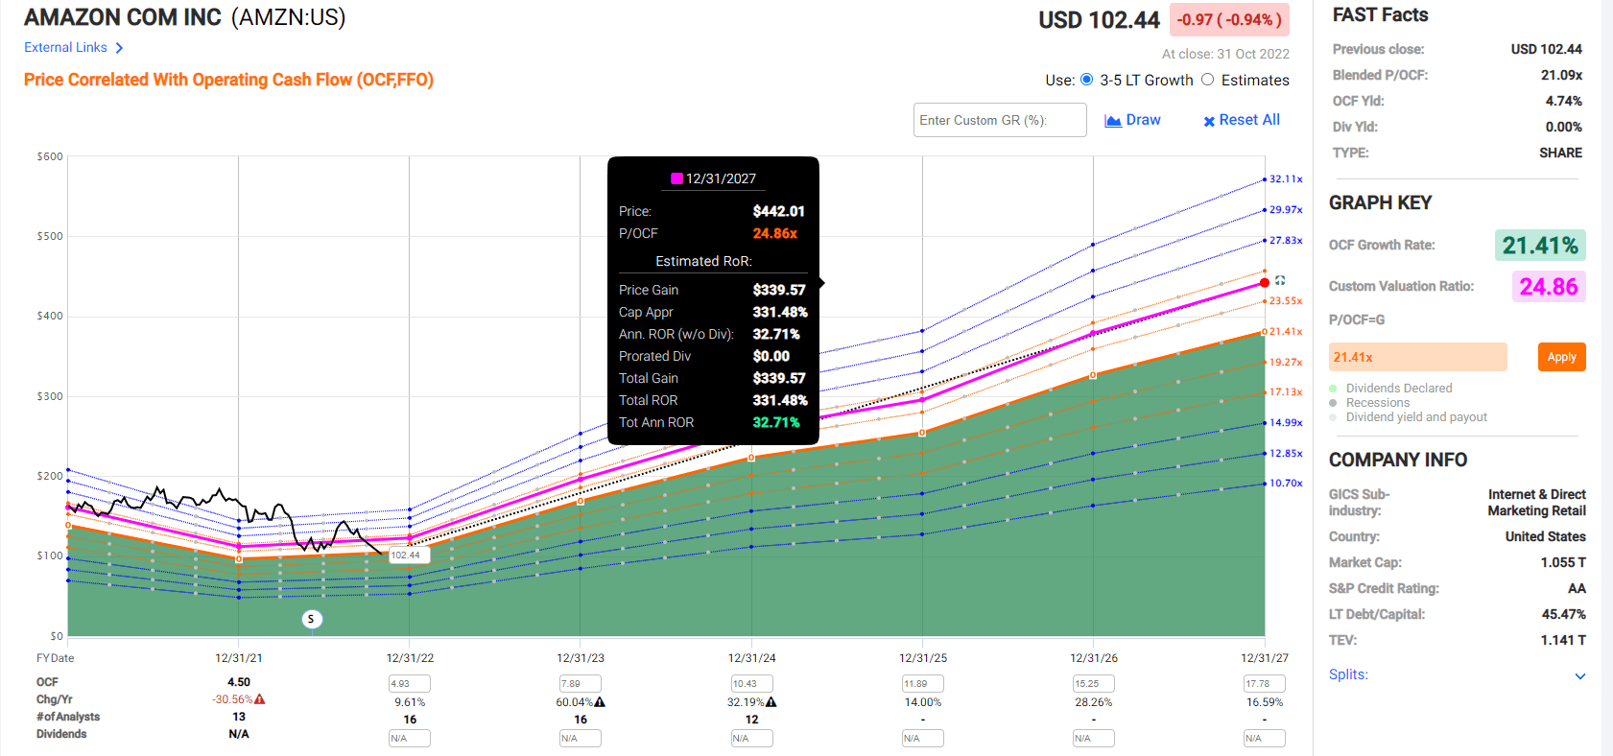1613x756 pixels.
Task: Click the Reset All X icon
Action: coord(1209,121)
